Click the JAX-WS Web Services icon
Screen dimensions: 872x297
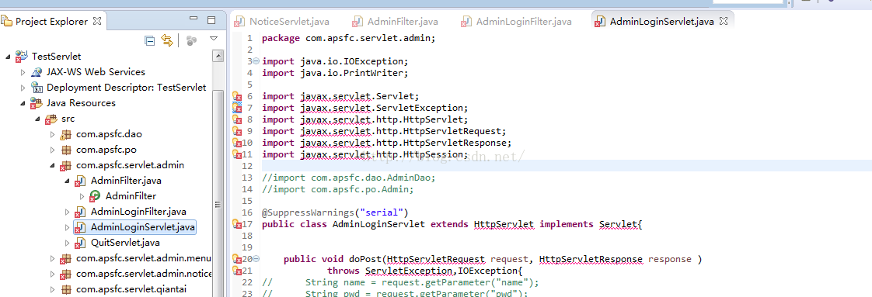click(x=37, y=72)
